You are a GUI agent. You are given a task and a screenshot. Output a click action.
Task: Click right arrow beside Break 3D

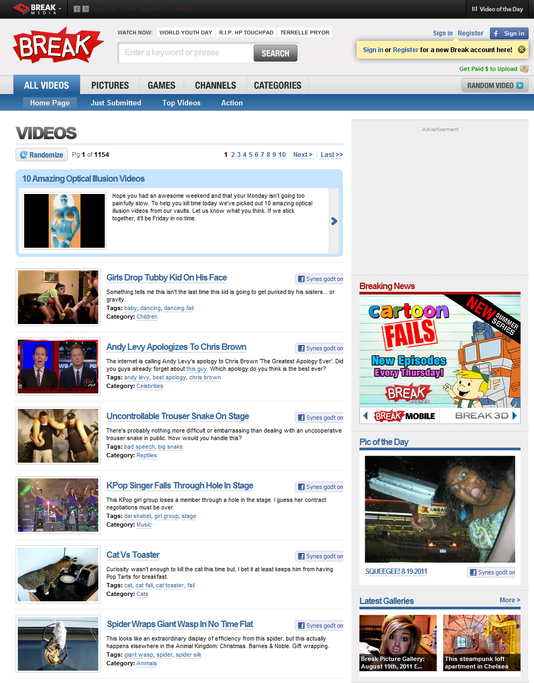pos(514,415)
